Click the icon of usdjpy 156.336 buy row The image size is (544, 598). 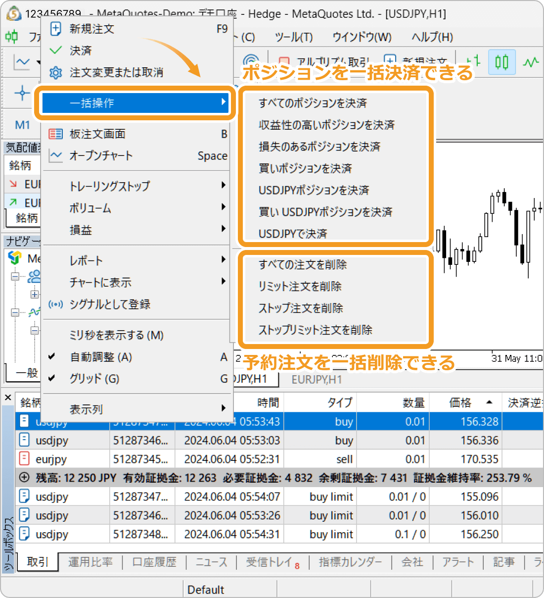pyautogui.click(x=24, y=440)
